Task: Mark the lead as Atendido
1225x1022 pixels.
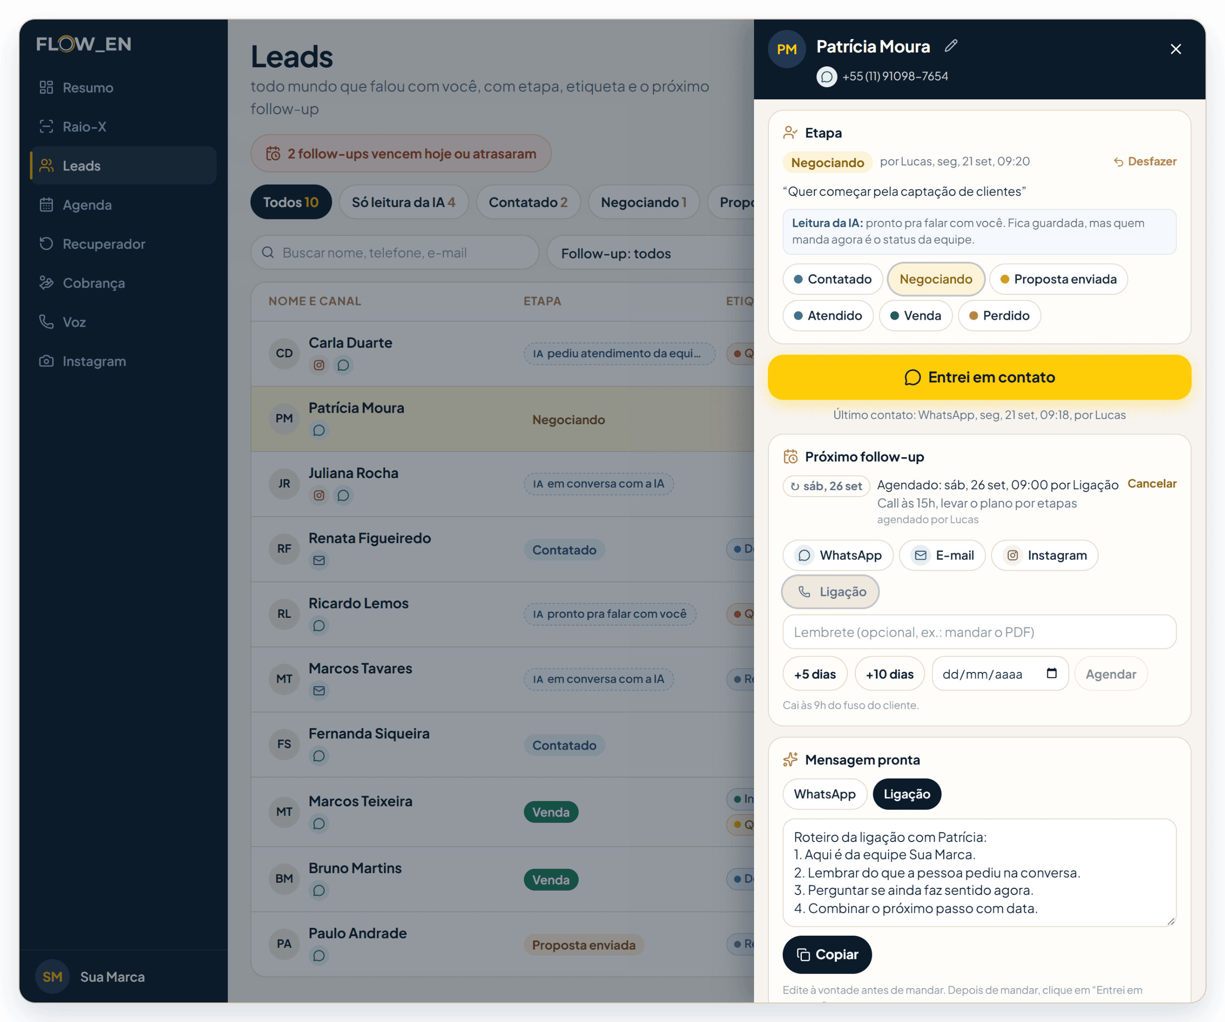Action: tap(828, 316)
